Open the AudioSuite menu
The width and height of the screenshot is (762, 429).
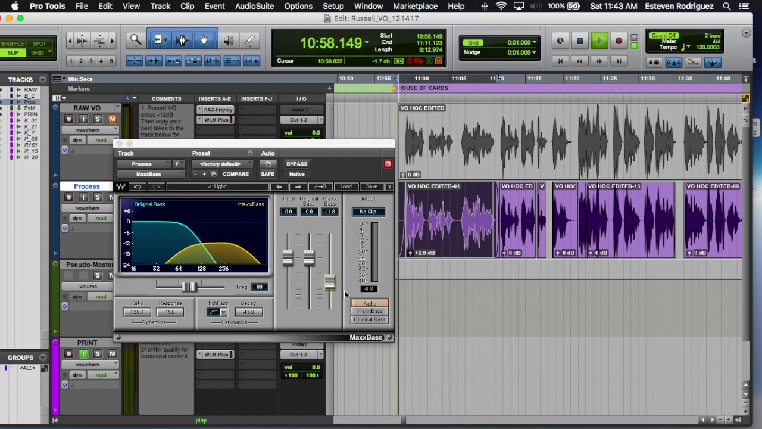(254, 6)
